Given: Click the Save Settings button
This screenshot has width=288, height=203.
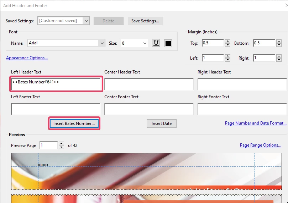Looking at the screenshot, I should 145,21.
